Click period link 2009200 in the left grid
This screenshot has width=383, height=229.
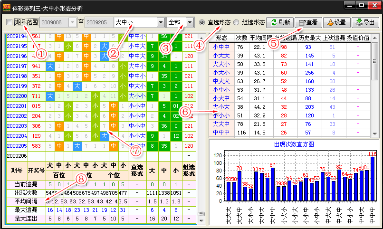[17, 96]
